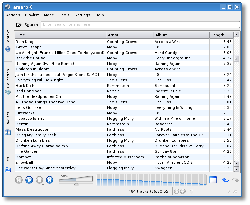250x205 pixels.
Task: Click the Play button
Action: (x=29, y=180)
